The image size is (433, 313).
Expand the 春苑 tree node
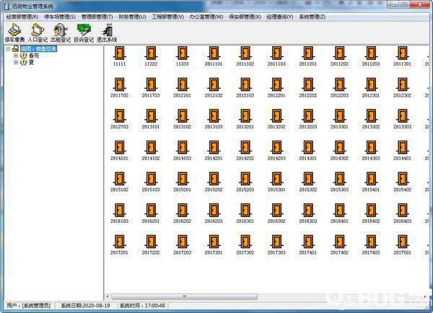pyautogui.click(x=16, y=56)
